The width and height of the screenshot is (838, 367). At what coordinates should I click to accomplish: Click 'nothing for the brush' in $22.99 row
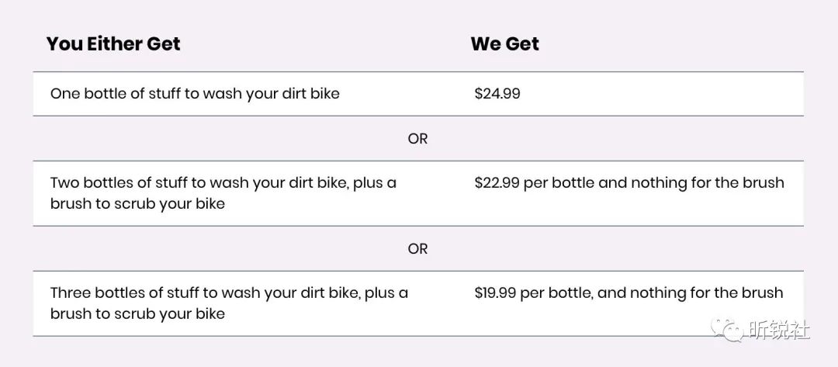[x=708, y=182]
